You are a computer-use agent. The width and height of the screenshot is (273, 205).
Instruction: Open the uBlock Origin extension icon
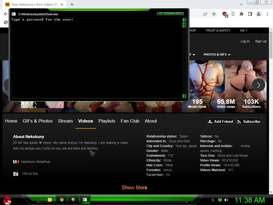pos(225,14)
